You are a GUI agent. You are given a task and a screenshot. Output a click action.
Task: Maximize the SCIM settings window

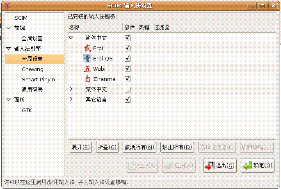(263, 6)
